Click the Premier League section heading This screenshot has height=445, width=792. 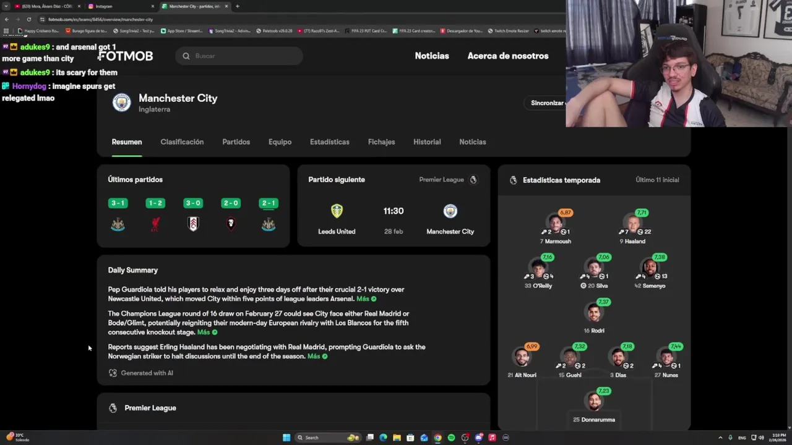click(150, 408)
